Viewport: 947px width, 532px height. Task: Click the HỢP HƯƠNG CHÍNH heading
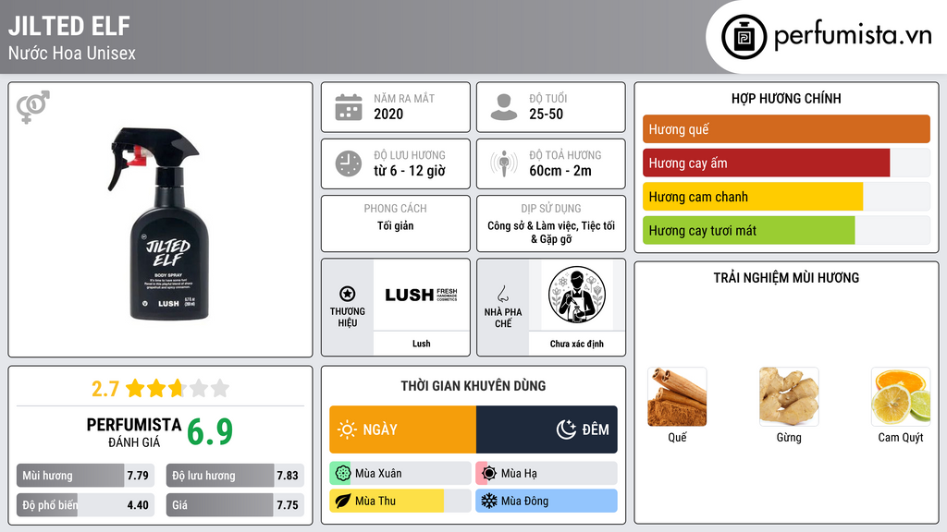(786, 98)
